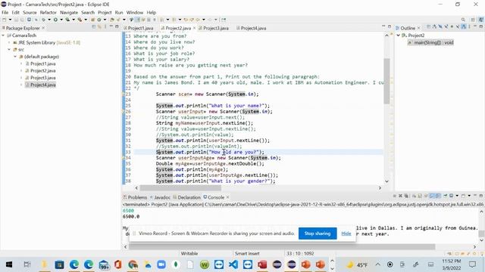Click the Debug bug toolbar icon
Image resolution: width=485 pixels, height=272 pixels.
click(x=43, y=20)
